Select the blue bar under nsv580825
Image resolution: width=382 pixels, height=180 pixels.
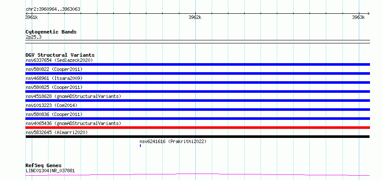coord(197,92)
